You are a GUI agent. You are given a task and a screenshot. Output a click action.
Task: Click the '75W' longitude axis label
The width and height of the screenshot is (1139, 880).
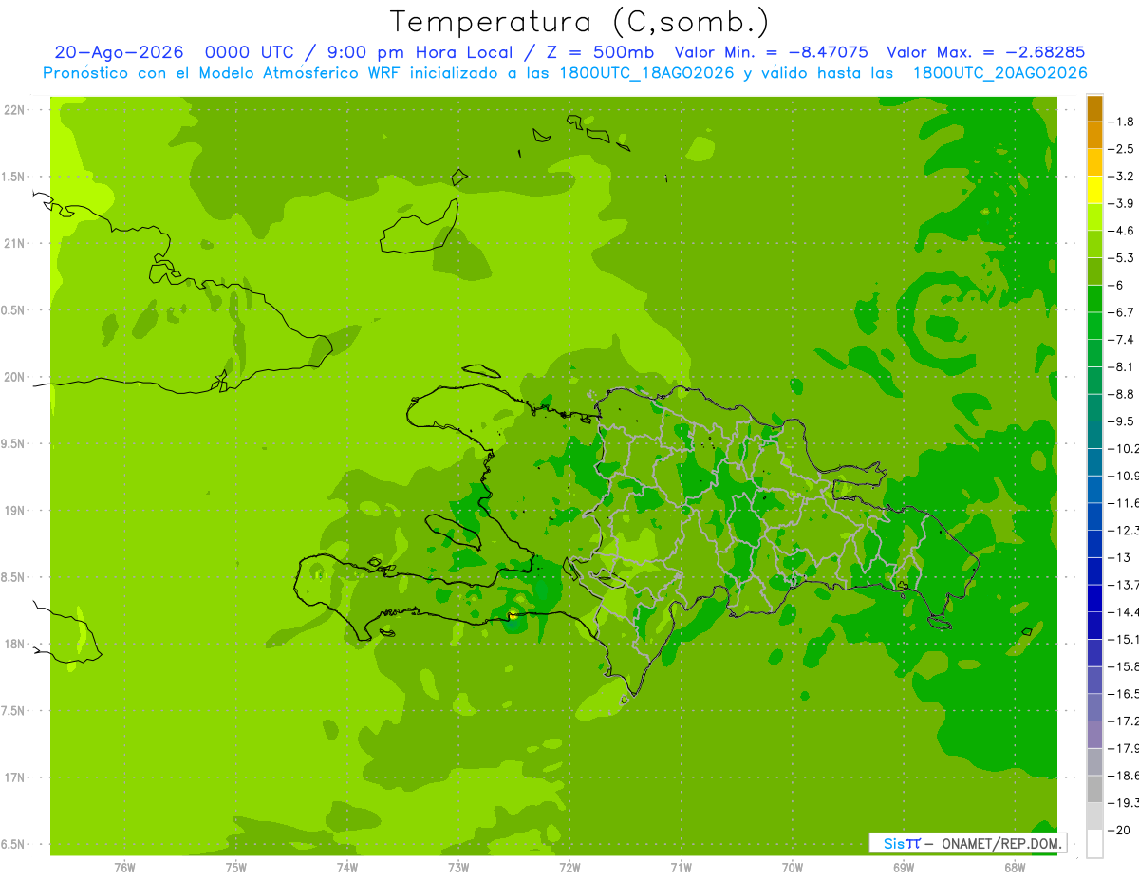[235, 868]
